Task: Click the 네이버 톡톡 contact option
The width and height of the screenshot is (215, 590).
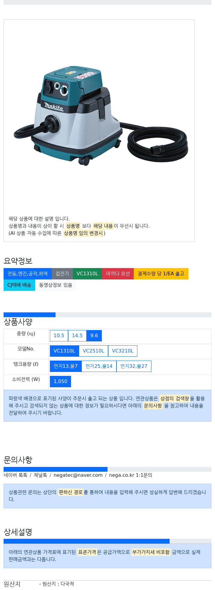Action: (16, 475)
